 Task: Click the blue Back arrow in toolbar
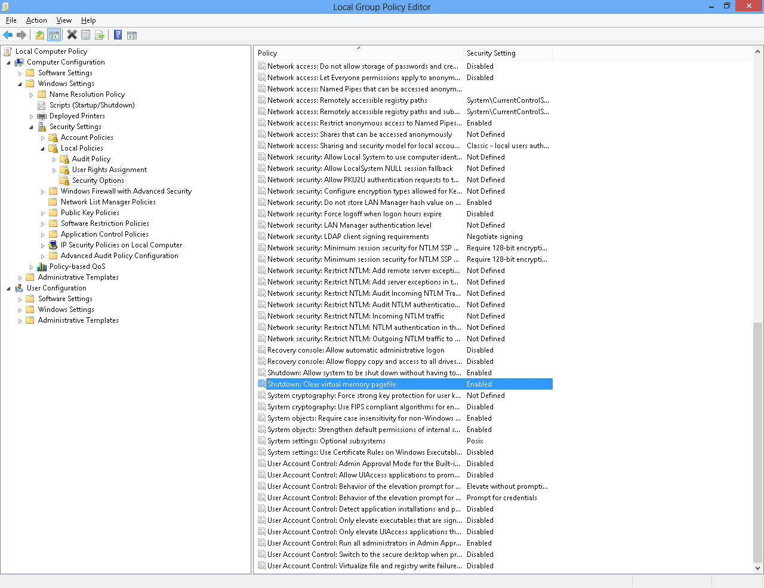point(8,35)
